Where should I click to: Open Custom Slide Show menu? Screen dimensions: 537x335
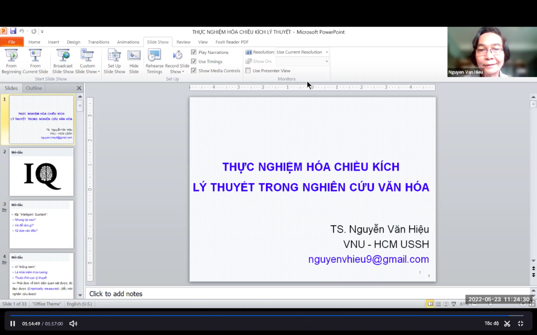click(88, 62)
